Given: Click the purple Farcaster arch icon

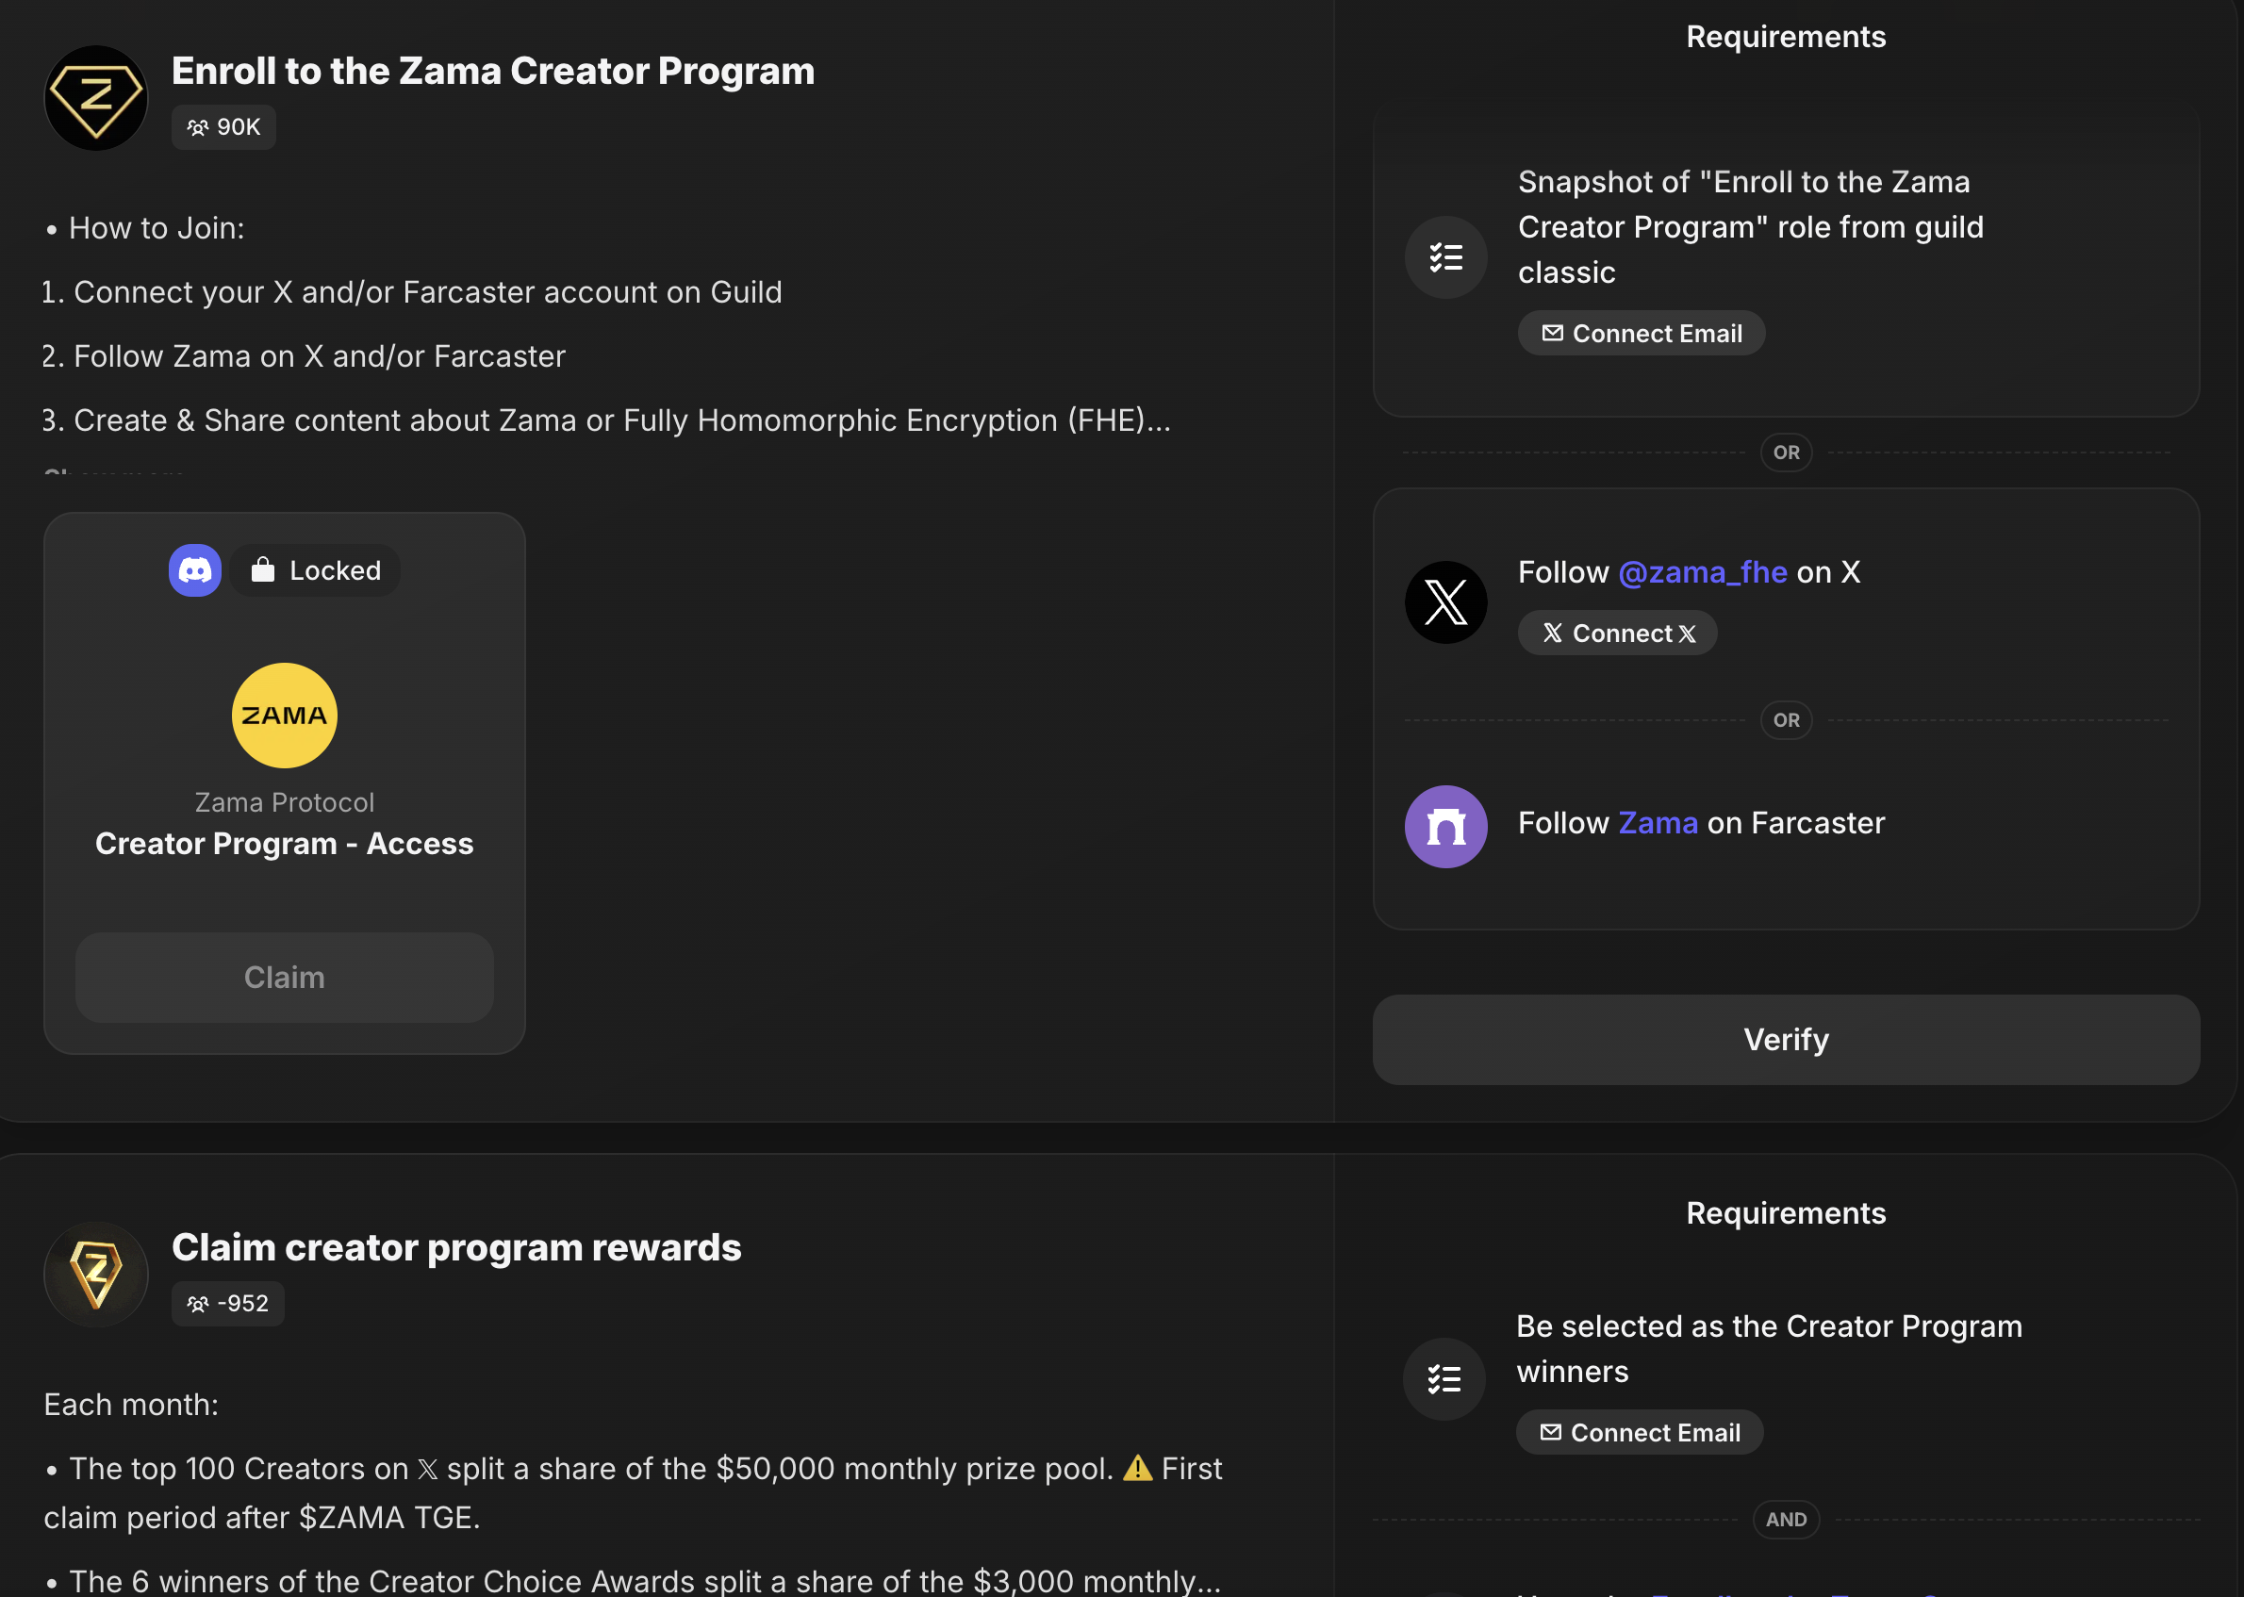Looking at the screenshot, I should pos(1445,827).
